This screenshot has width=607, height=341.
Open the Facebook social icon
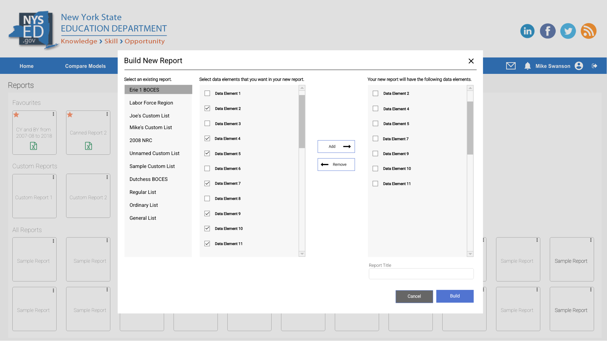click(548, 31)
